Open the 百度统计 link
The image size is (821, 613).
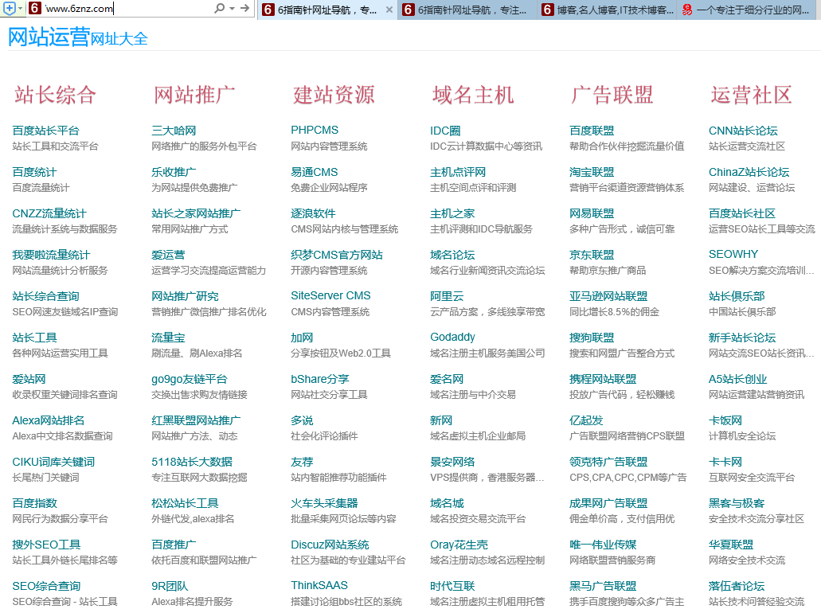click(34, 172)
